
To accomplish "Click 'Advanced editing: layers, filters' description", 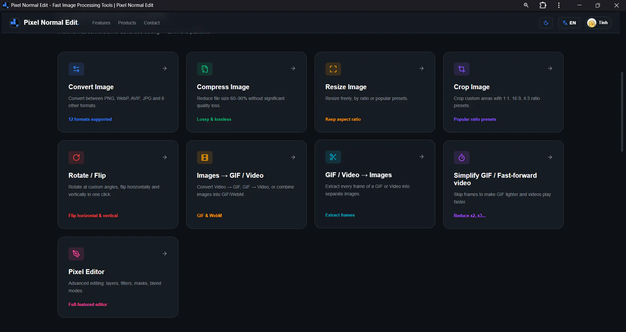I will pos(115,287).
